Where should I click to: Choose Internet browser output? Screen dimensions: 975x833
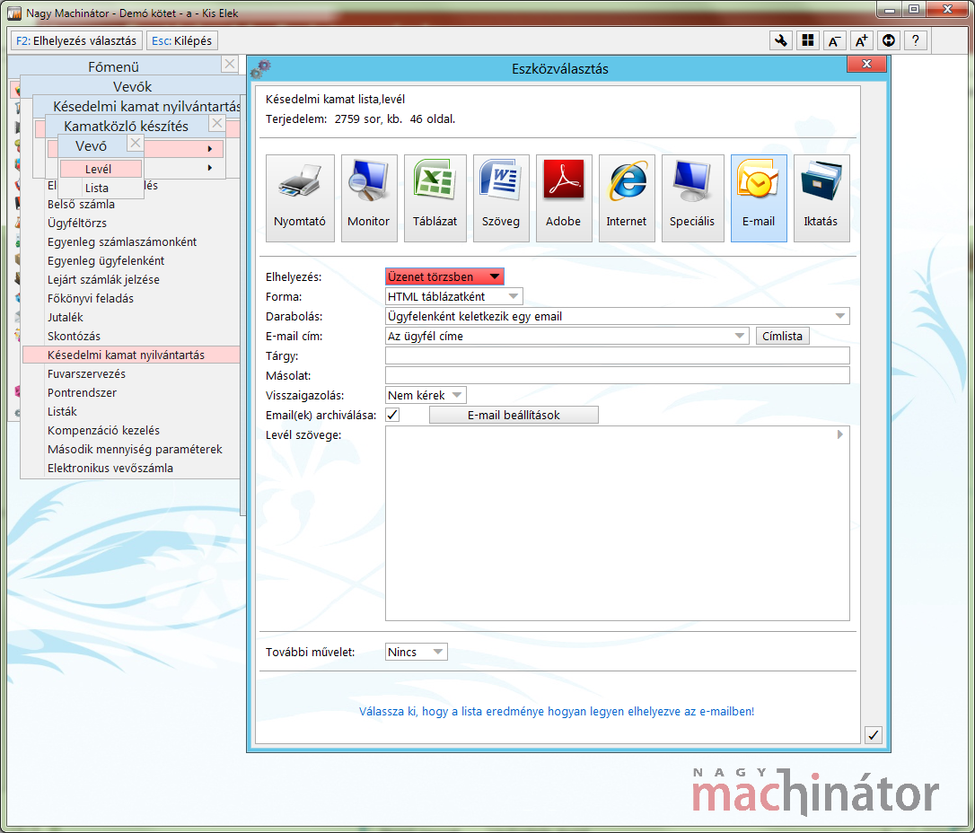(x=626, y=197)
